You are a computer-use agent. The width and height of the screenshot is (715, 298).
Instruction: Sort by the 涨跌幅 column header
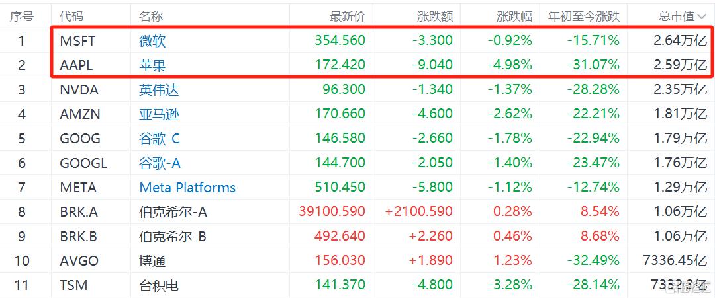click(x=514, y=16)
